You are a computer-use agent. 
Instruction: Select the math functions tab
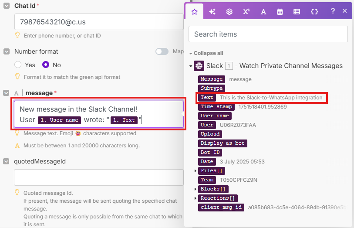246,12
